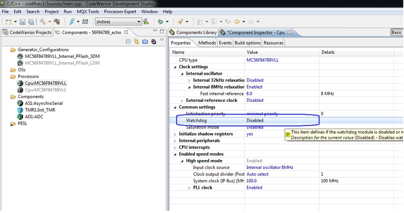This screenshot has height=213, width=404.
Task: Click the Last Edit Location arrow icon
Action: click(228, 22)
